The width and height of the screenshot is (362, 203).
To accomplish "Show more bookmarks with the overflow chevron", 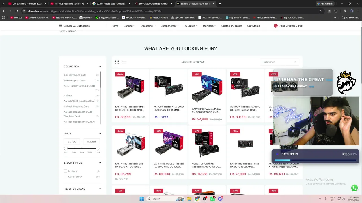I will coord(335,17).
